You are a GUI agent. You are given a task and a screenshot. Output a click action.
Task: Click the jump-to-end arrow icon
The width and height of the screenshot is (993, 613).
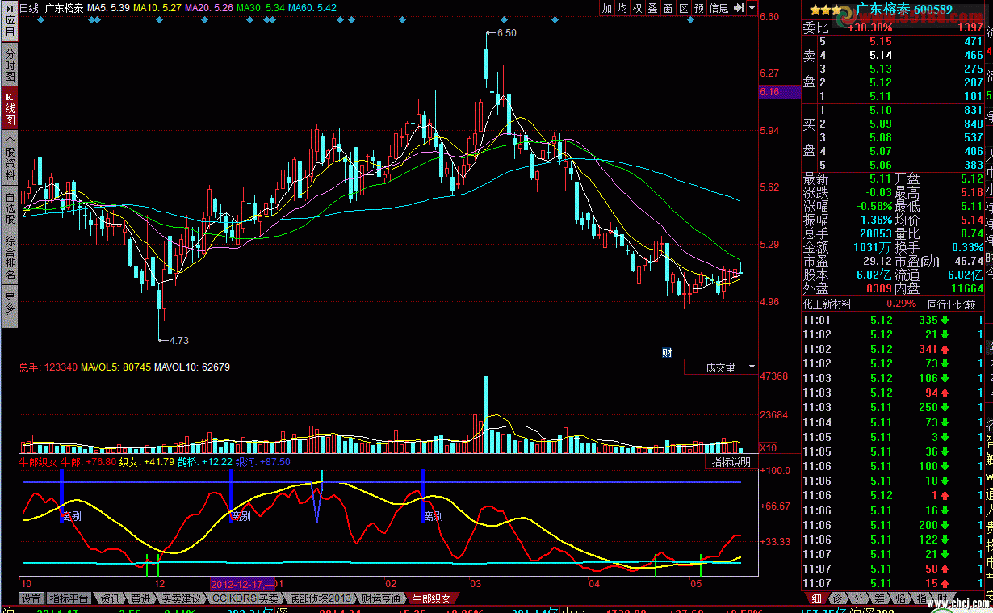[x=738, y=8]
